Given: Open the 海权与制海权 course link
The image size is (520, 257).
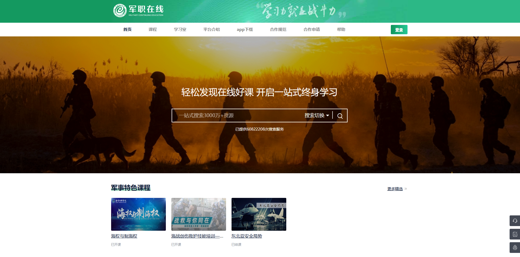Looking at the screenshot, I should (124, 236).
